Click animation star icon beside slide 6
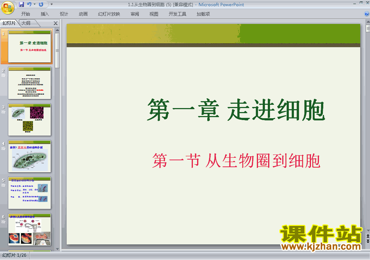The width and height of the screenshot is (370, 260). 3,222
